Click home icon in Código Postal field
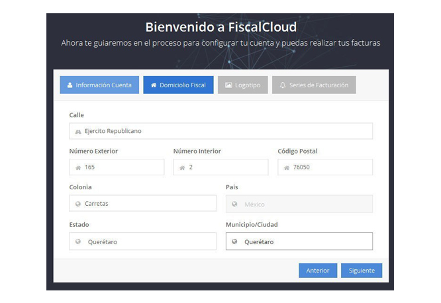 click(x=287, y=168)
